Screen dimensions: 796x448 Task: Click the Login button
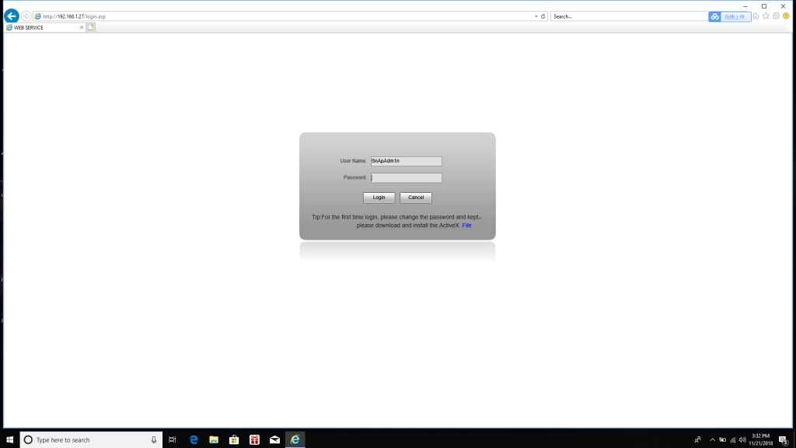tap(379, 198)
